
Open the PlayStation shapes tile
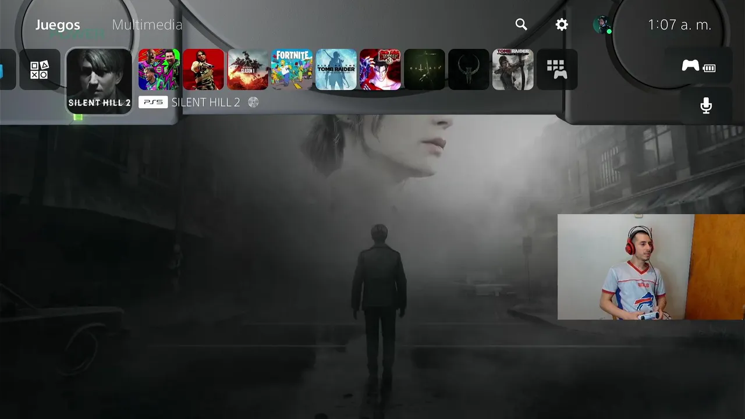click(x=40, y=69)
